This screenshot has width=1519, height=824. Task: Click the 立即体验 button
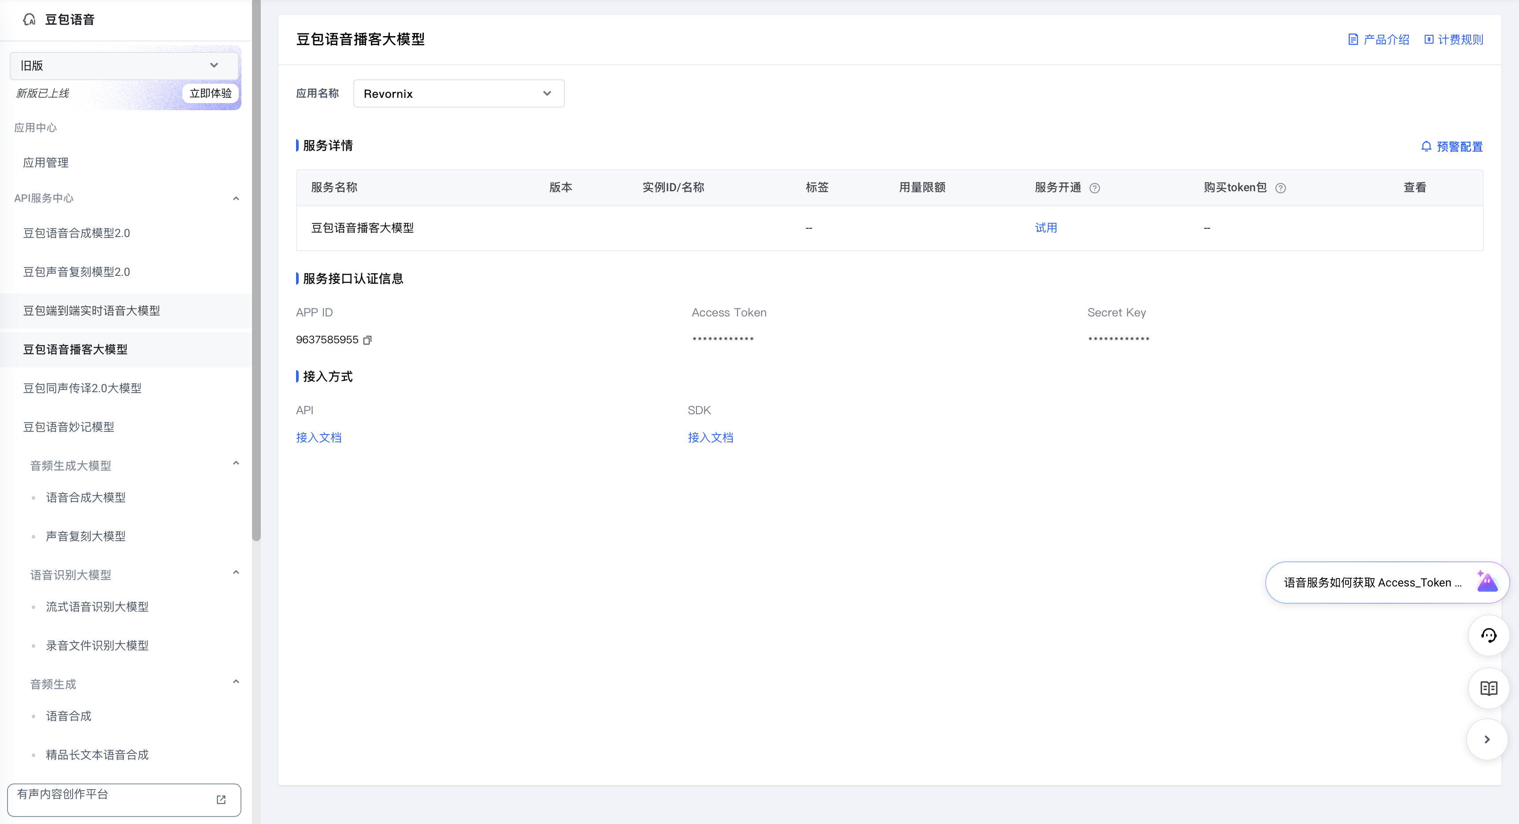pos(210,93)
